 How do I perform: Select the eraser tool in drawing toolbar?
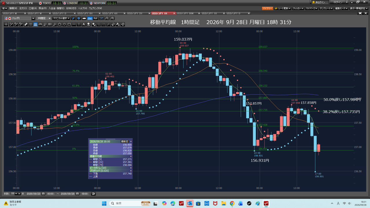point(113,25)
